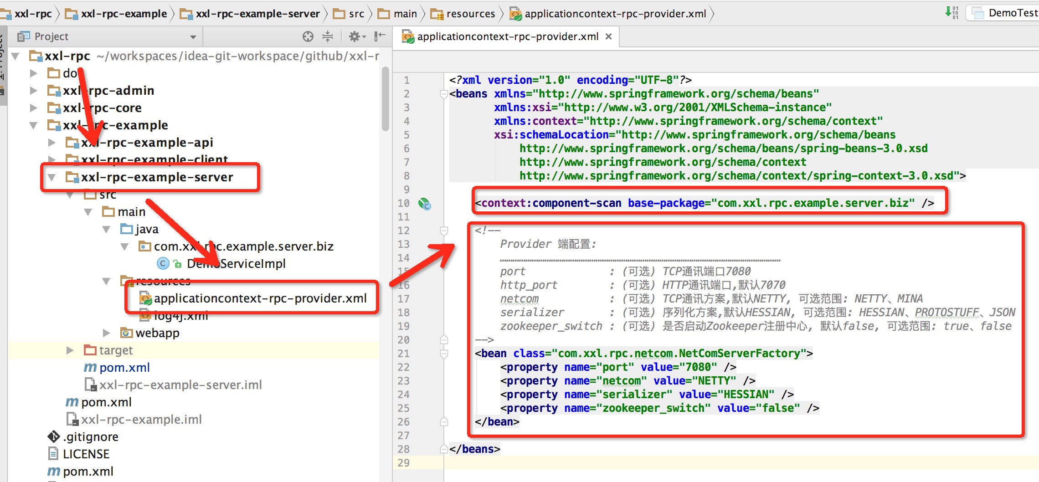The height and width of the screenshot is (482, 1039).
Task: Select the LICENSE file
Action: 86,454
